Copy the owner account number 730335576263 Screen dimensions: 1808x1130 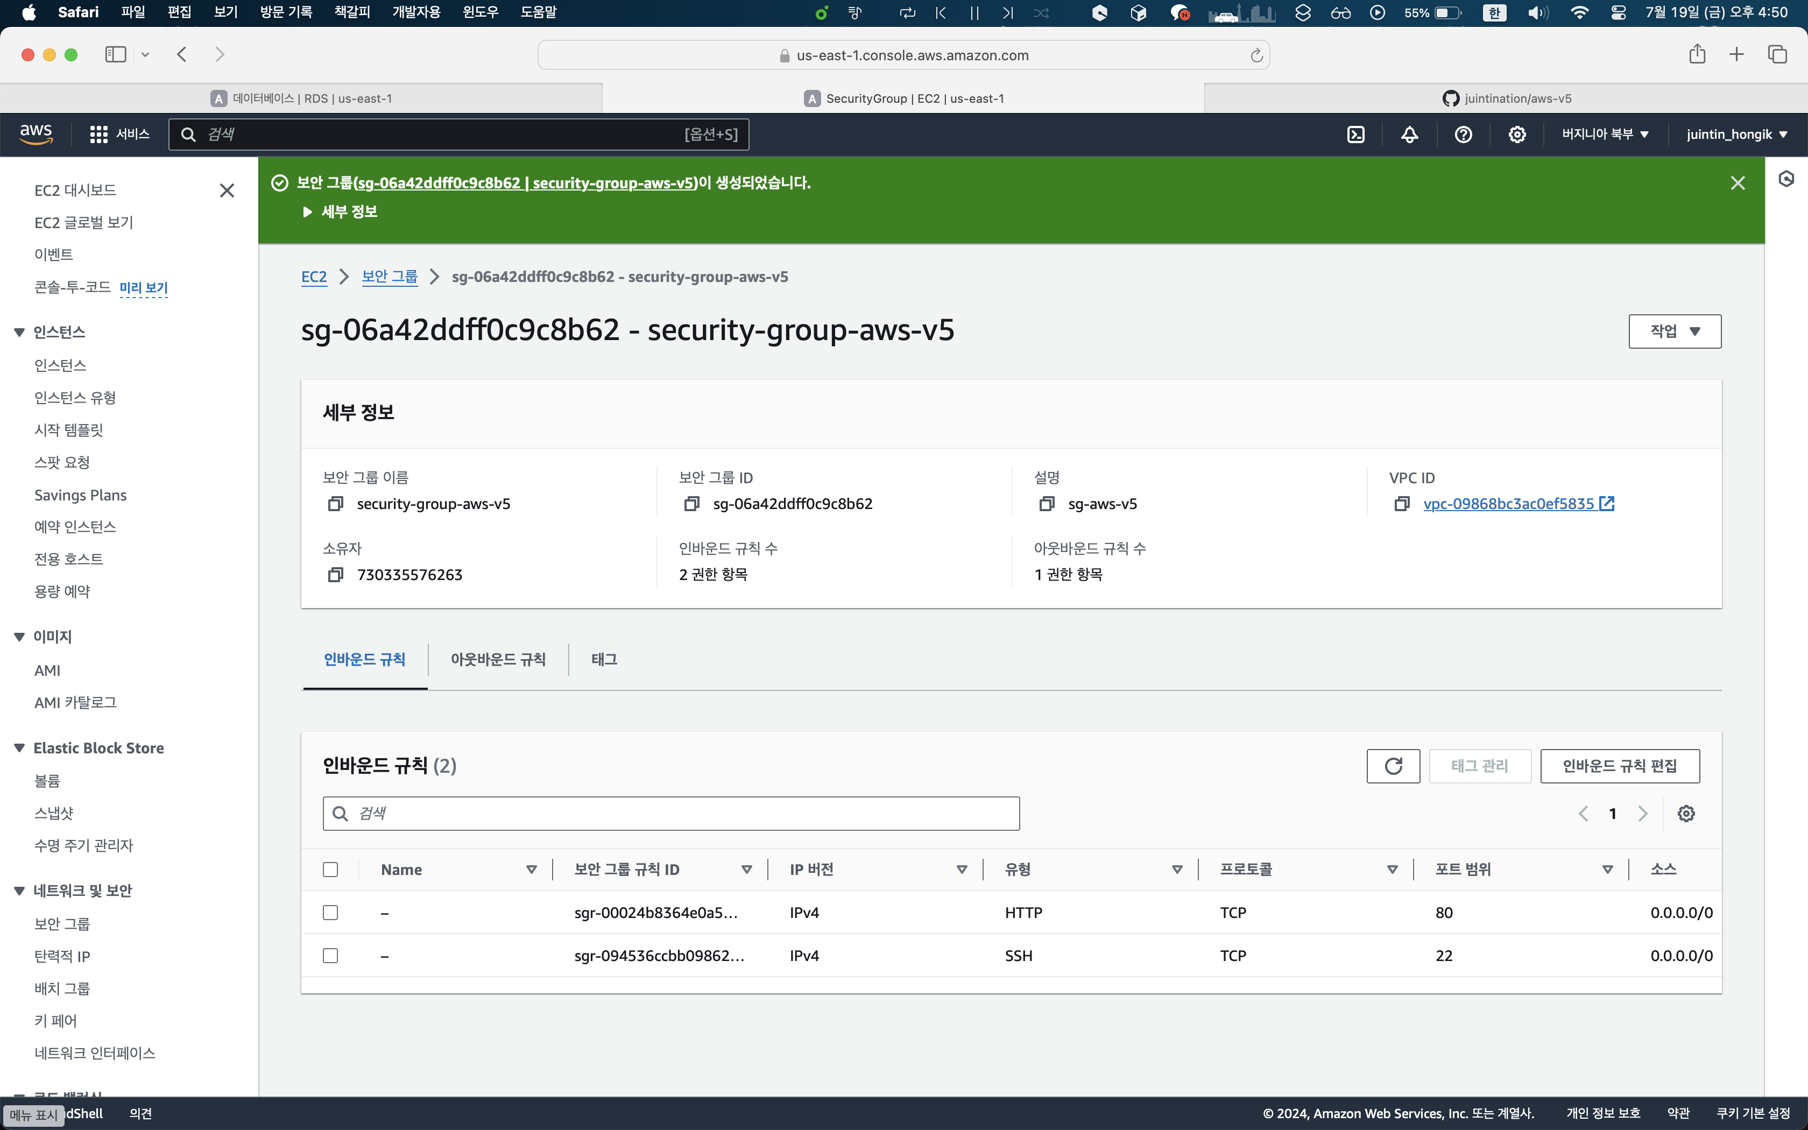pos(335,575)
